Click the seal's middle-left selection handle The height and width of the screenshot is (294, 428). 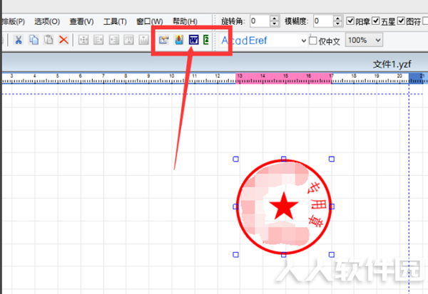point(235,207)
